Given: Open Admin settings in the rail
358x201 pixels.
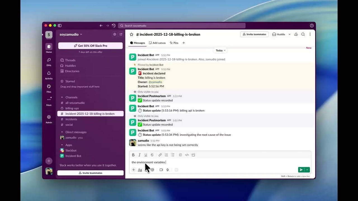Looking at the screenshot, I should tap(49, 119).
